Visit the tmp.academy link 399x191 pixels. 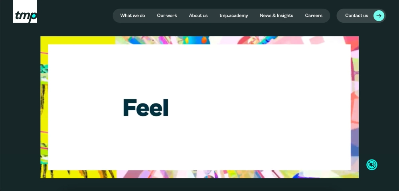pyautogui.click(x=233, y=16)
